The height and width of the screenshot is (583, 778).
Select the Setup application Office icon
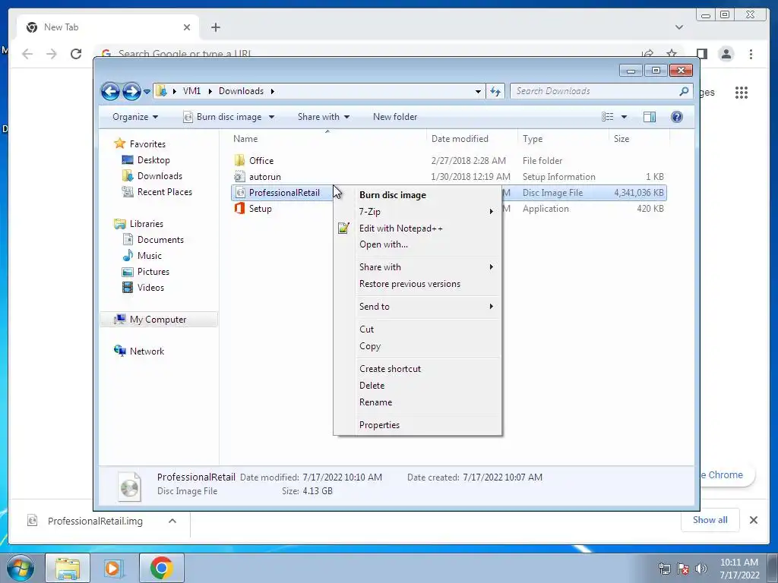(239, 208)
